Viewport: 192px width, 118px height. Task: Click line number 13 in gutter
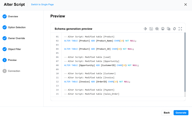tap(57, 86)
